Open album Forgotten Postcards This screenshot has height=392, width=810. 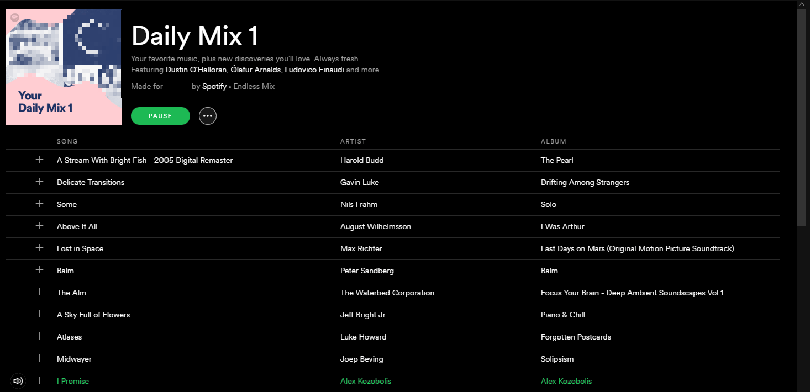[576, 337]
